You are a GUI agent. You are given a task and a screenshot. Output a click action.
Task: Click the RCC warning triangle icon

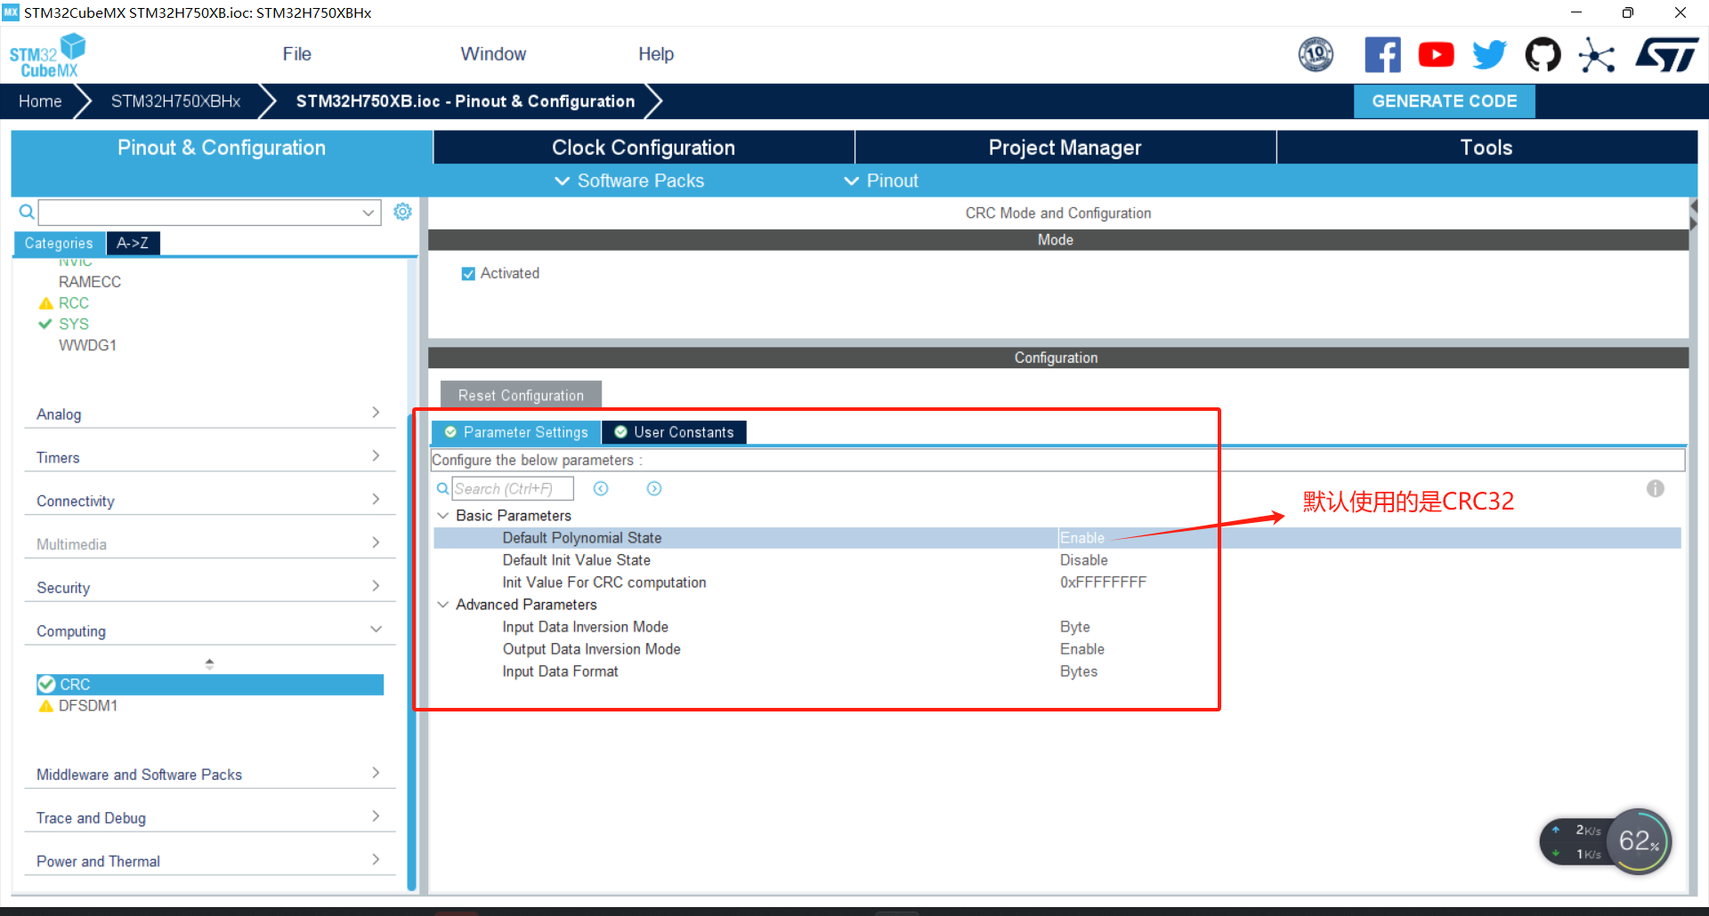[x=46, y=303]
